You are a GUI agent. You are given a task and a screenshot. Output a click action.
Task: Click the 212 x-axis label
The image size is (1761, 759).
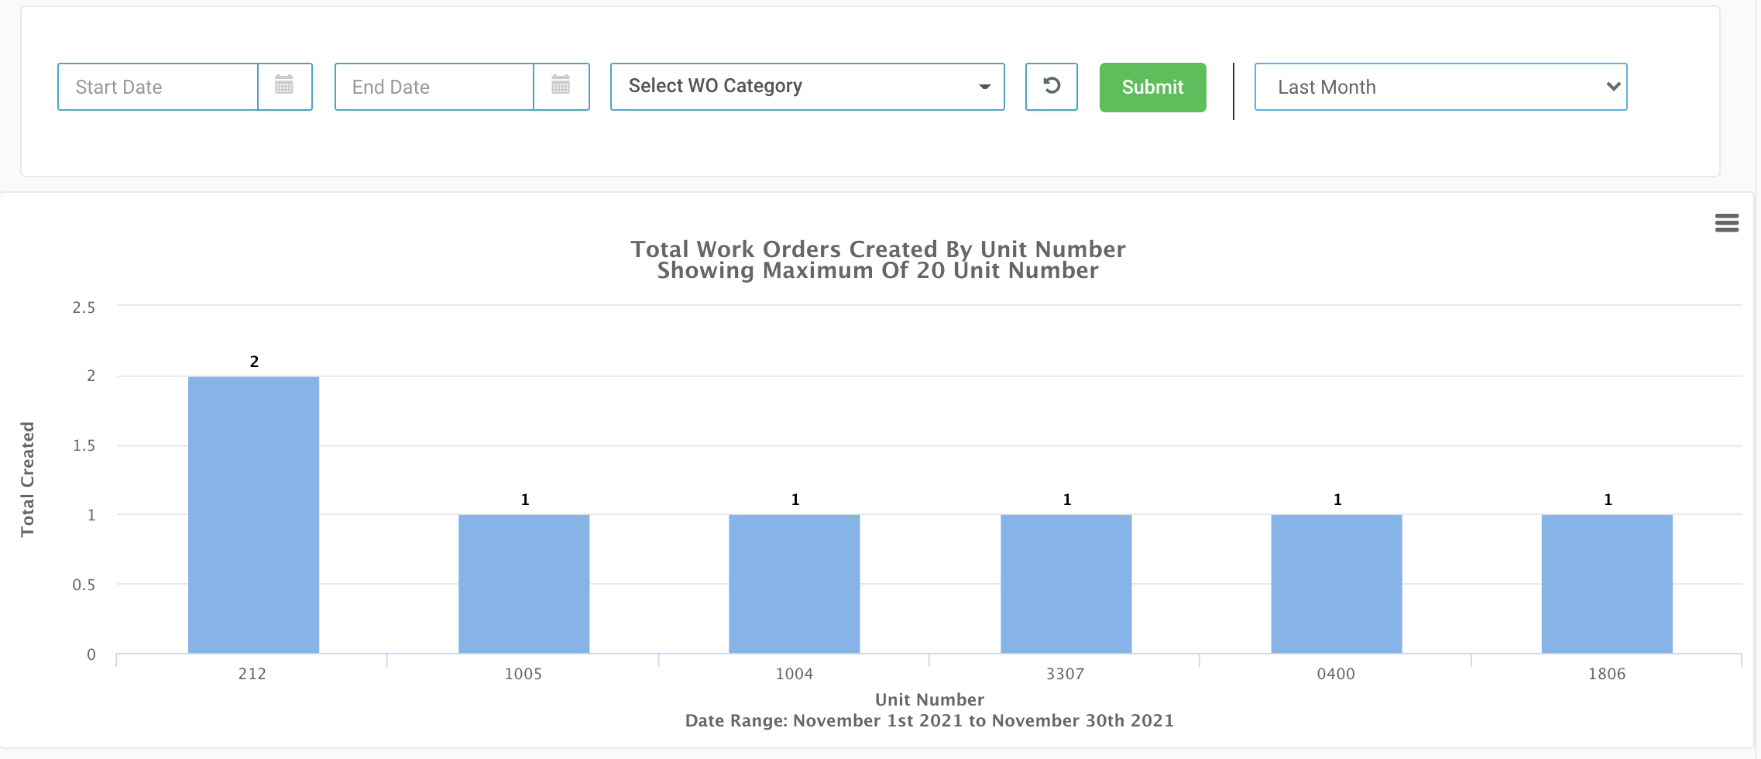[252, 674]
